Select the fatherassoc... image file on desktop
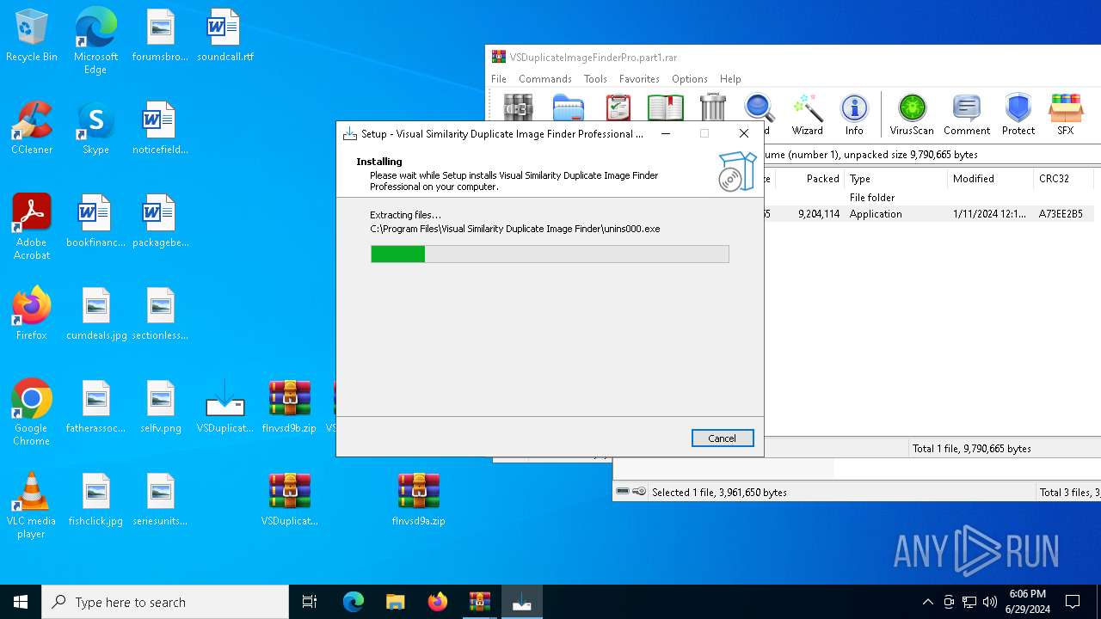 coord(95,407)
